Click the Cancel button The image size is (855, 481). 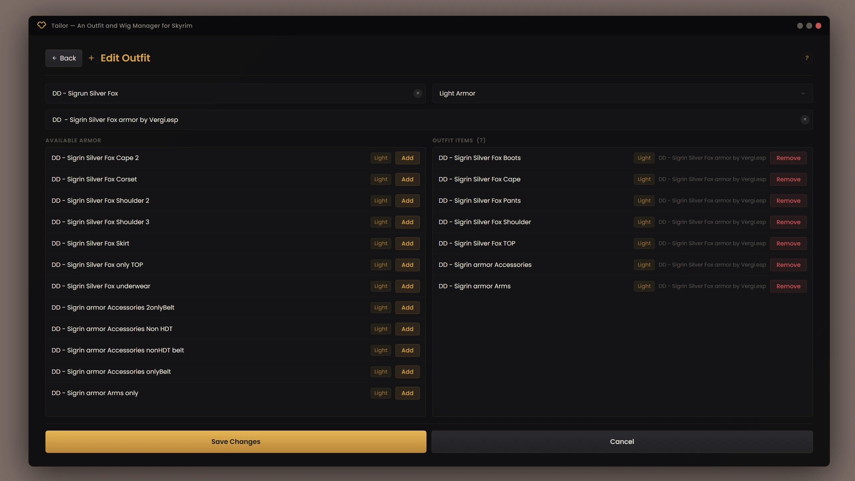click(x=622, y=441)
